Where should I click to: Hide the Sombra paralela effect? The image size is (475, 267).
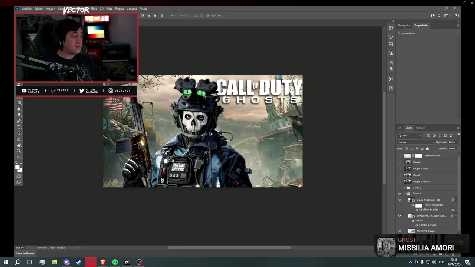point(416,225)
